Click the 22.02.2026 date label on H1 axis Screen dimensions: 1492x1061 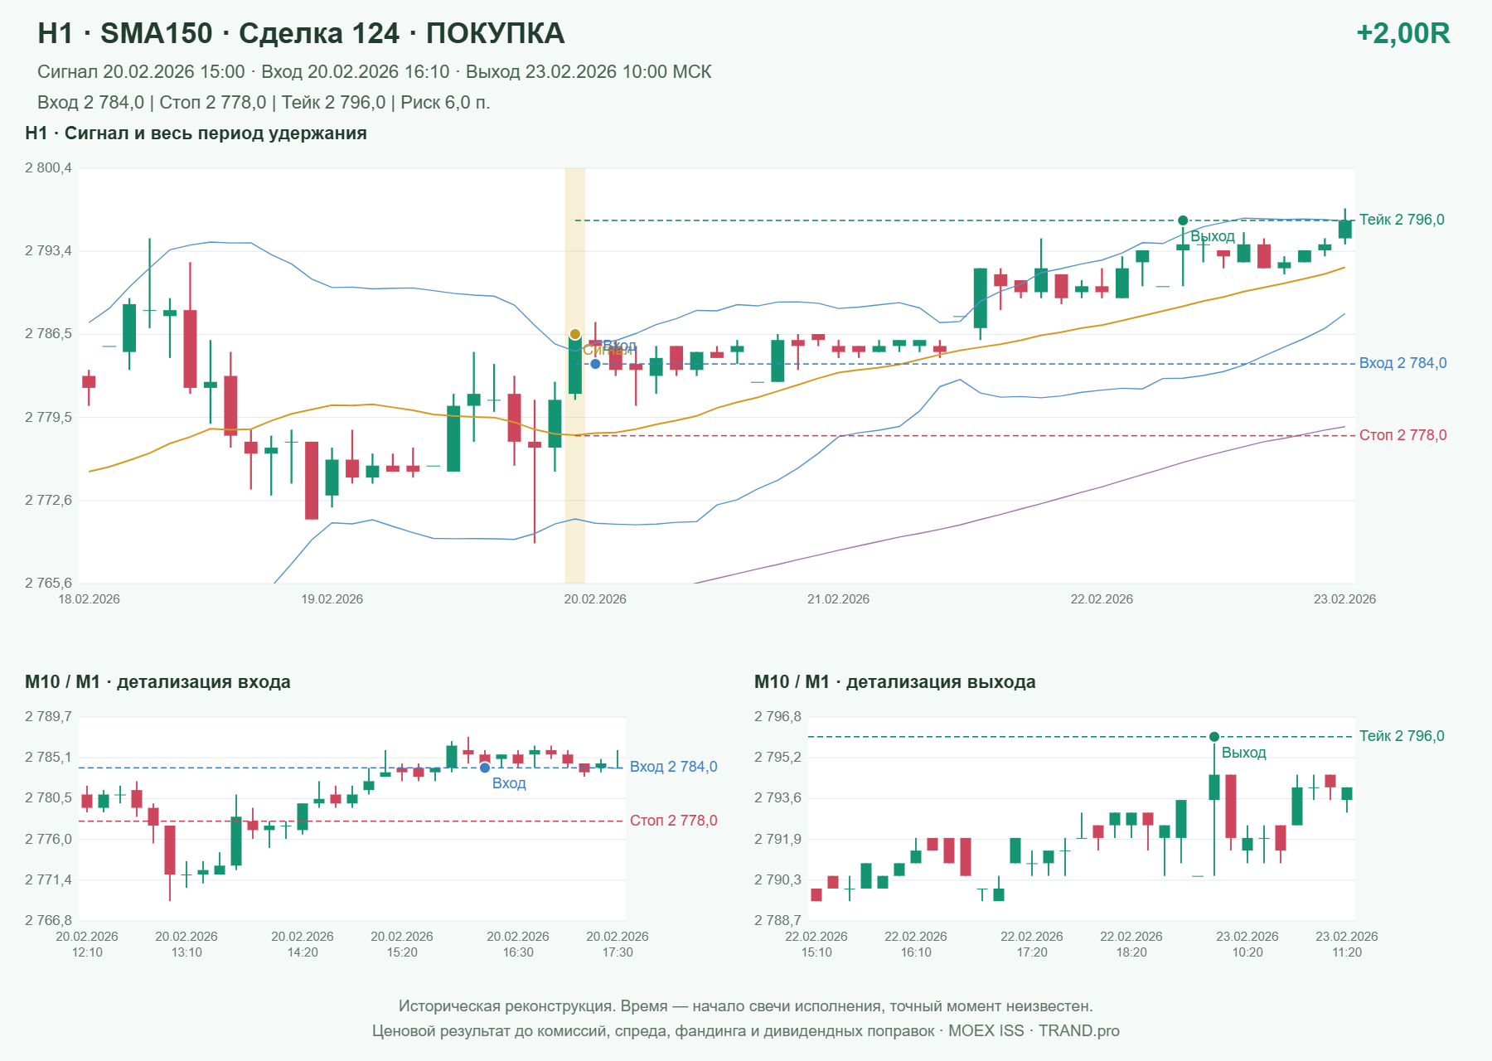(1102, 599)
